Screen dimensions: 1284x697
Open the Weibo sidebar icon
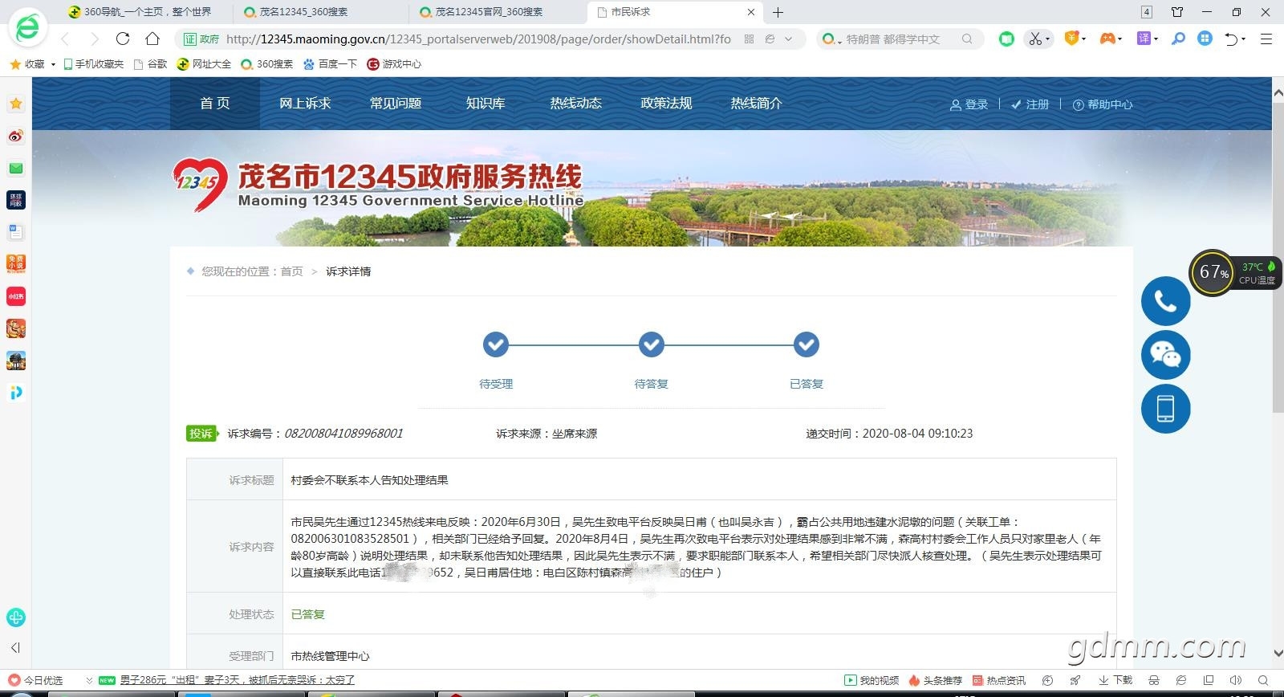coord(16,136)
